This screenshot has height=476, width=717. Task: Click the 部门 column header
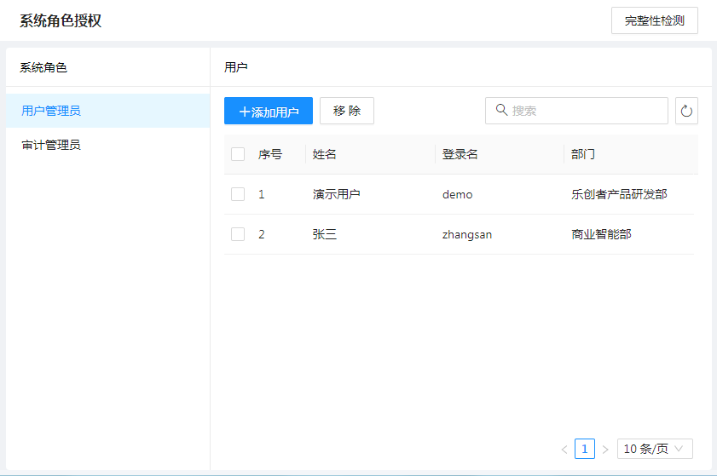tap(583, 154)
